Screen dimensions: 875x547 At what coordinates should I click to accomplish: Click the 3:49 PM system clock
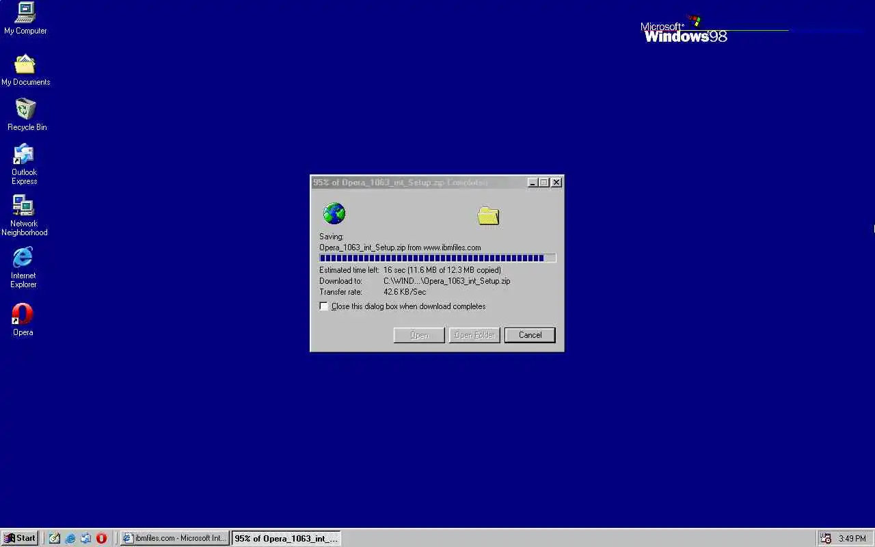point(852,539)
